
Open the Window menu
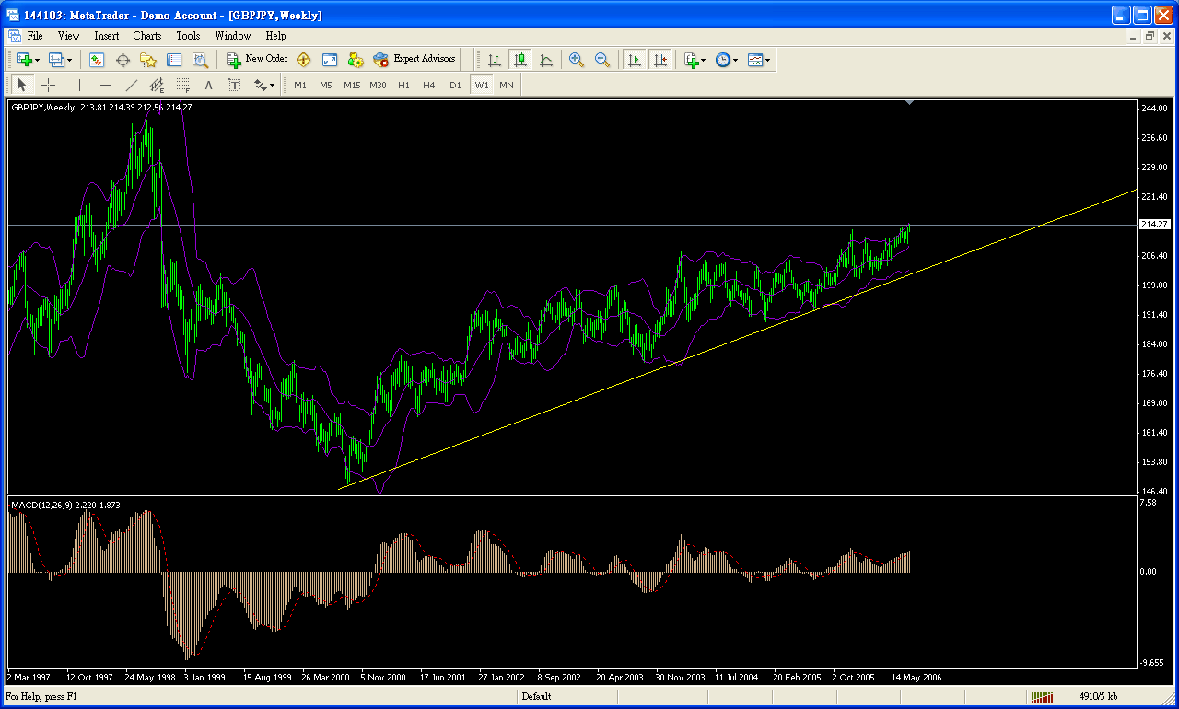232,36
